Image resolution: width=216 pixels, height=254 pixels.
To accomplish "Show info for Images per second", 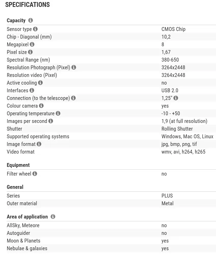I will (x=51, y=121).
